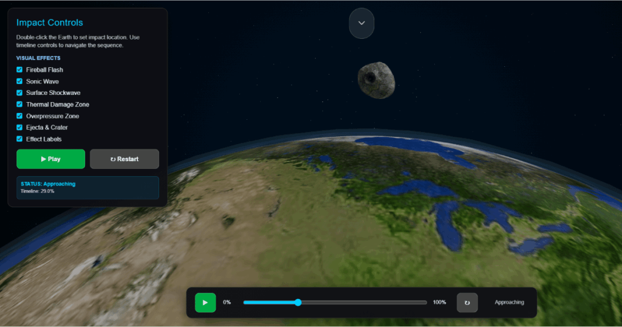Click the 'Approaching' label on the bottom bar
Screen dimensions: 622x327
coord(510,303)
